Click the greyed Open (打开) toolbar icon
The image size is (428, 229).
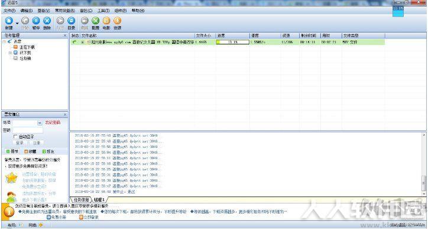pyautogui.click(x=60, y=21)
